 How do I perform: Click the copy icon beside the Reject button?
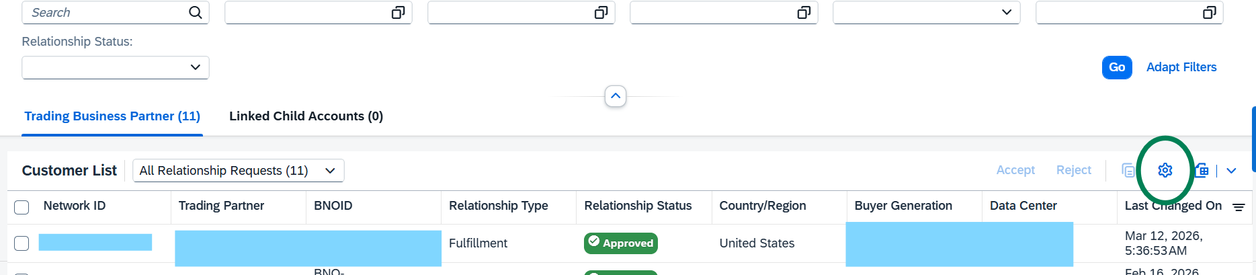coord(1128,170)
